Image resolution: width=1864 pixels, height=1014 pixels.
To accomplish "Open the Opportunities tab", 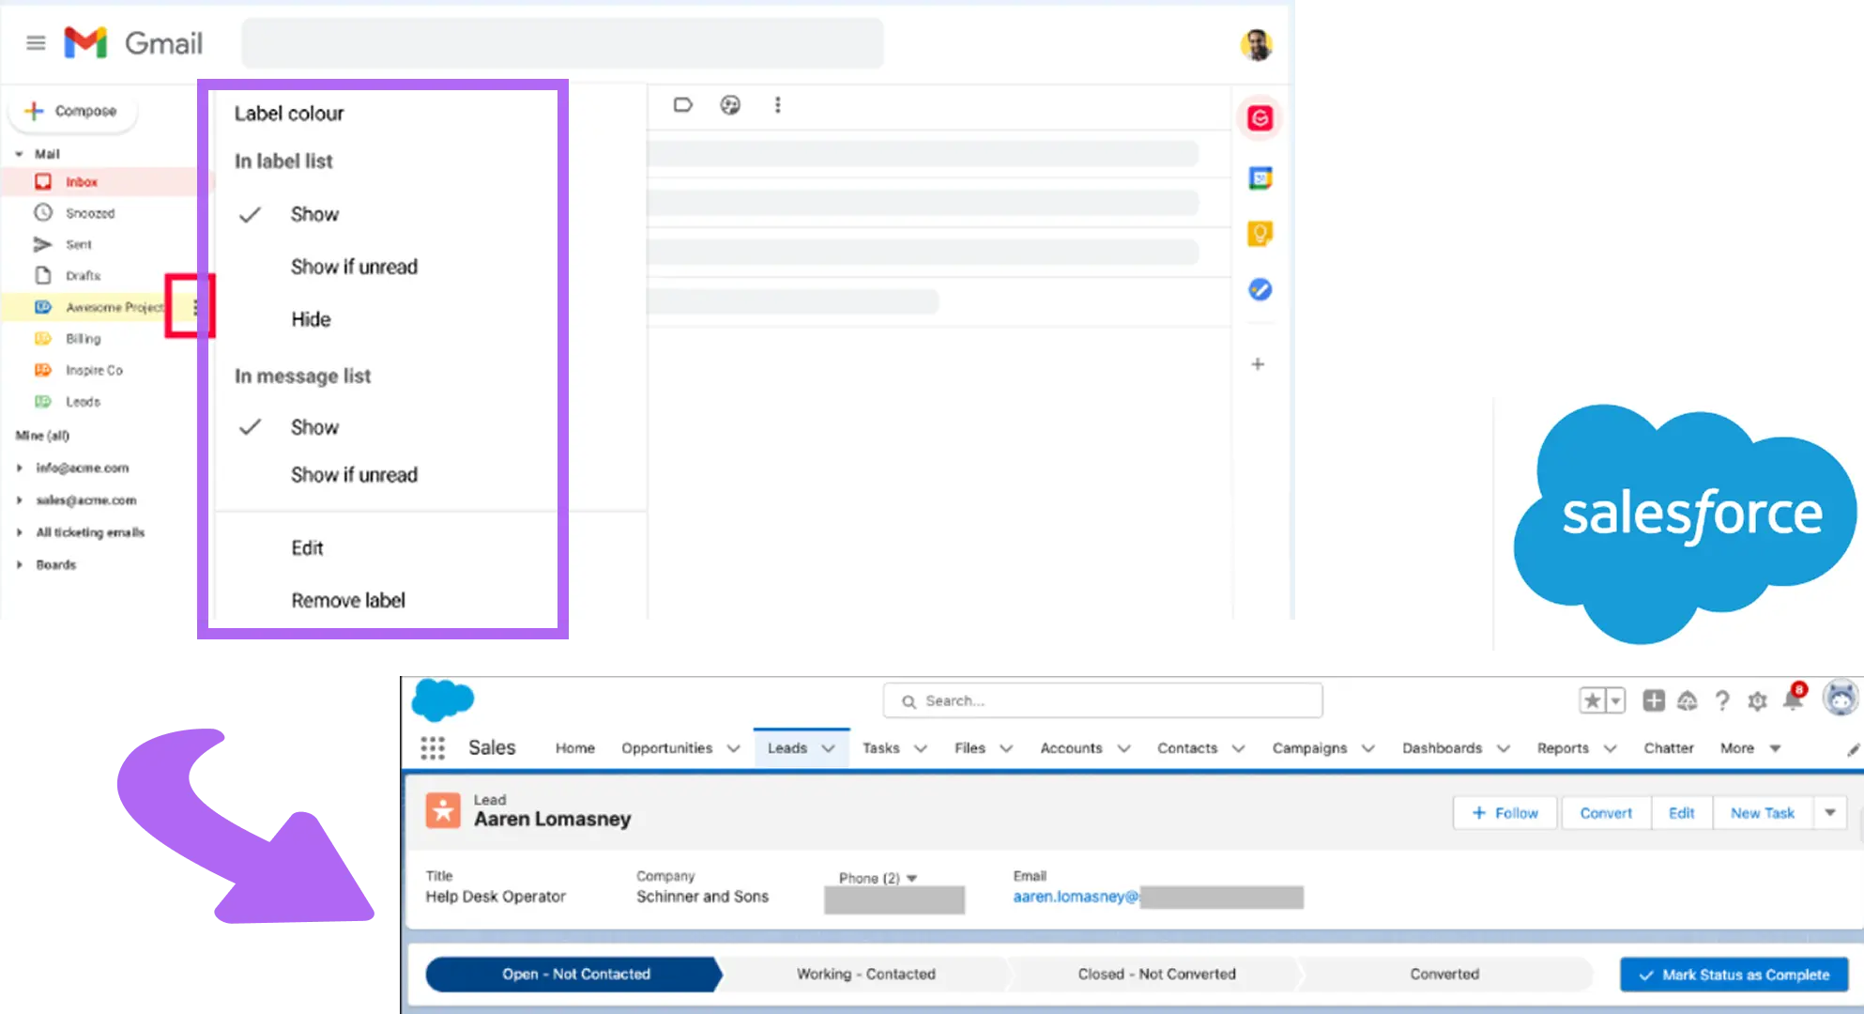I will (x=667, y=748).
